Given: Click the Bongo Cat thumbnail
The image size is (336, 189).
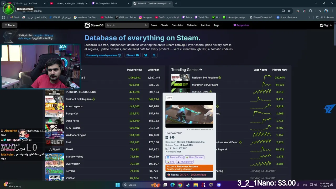Looking at the screenshot, I should click(x=55, y=113).
